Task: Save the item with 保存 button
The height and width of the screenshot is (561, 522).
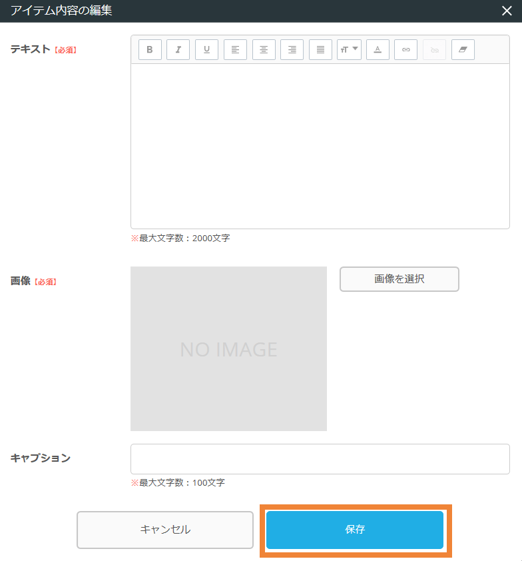Action: tap(355, 530)
